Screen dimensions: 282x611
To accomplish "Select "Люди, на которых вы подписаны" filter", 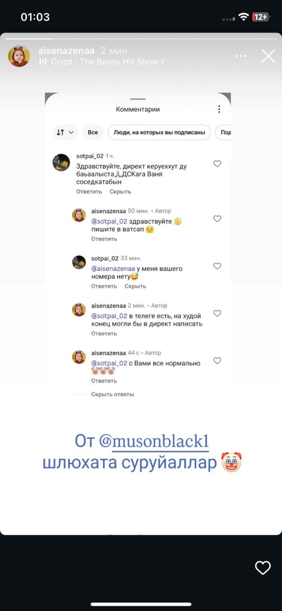I will pyautogui.click(x=159, y=132).
